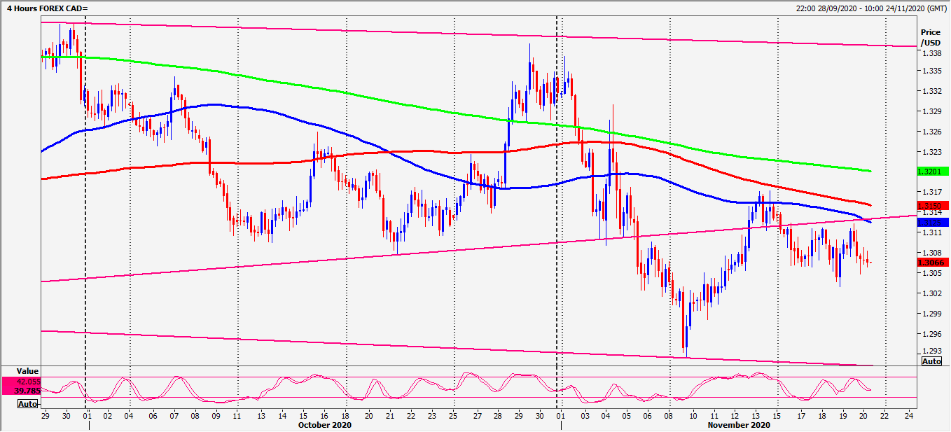
Task: Click the 1.302 price axis label
Action: (x=931, y=294)
